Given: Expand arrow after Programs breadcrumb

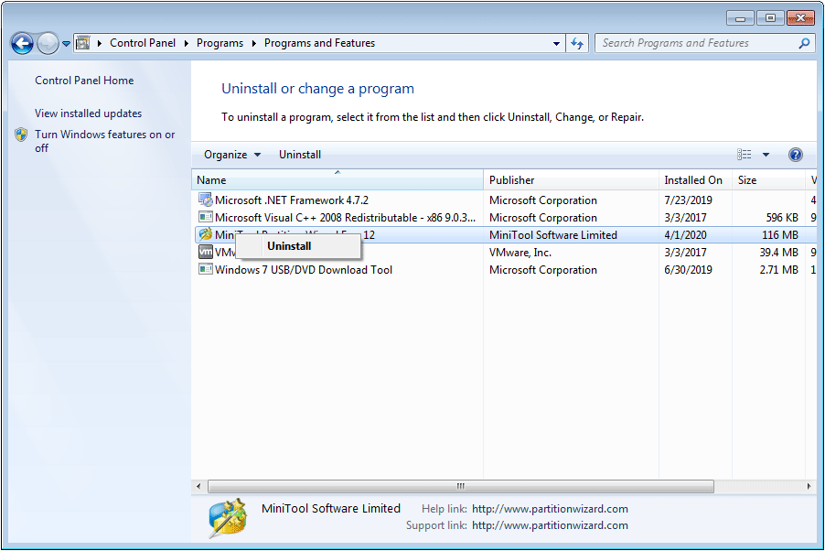Looking at the screenshot, I should 254,43.
